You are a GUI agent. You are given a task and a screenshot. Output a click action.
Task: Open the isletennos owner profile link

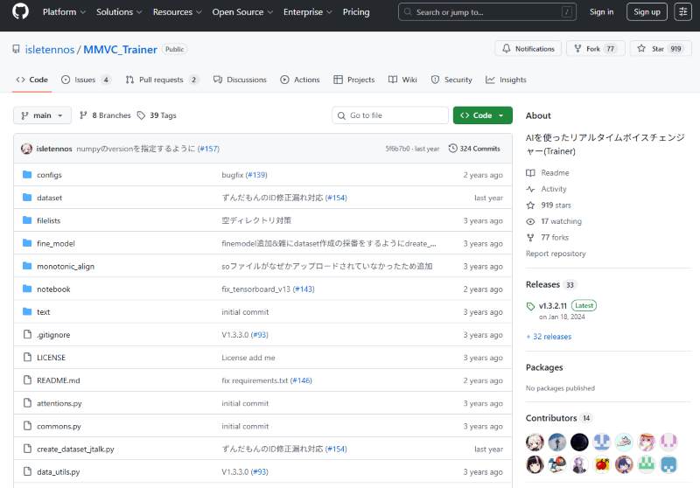(x=50, y=50)
